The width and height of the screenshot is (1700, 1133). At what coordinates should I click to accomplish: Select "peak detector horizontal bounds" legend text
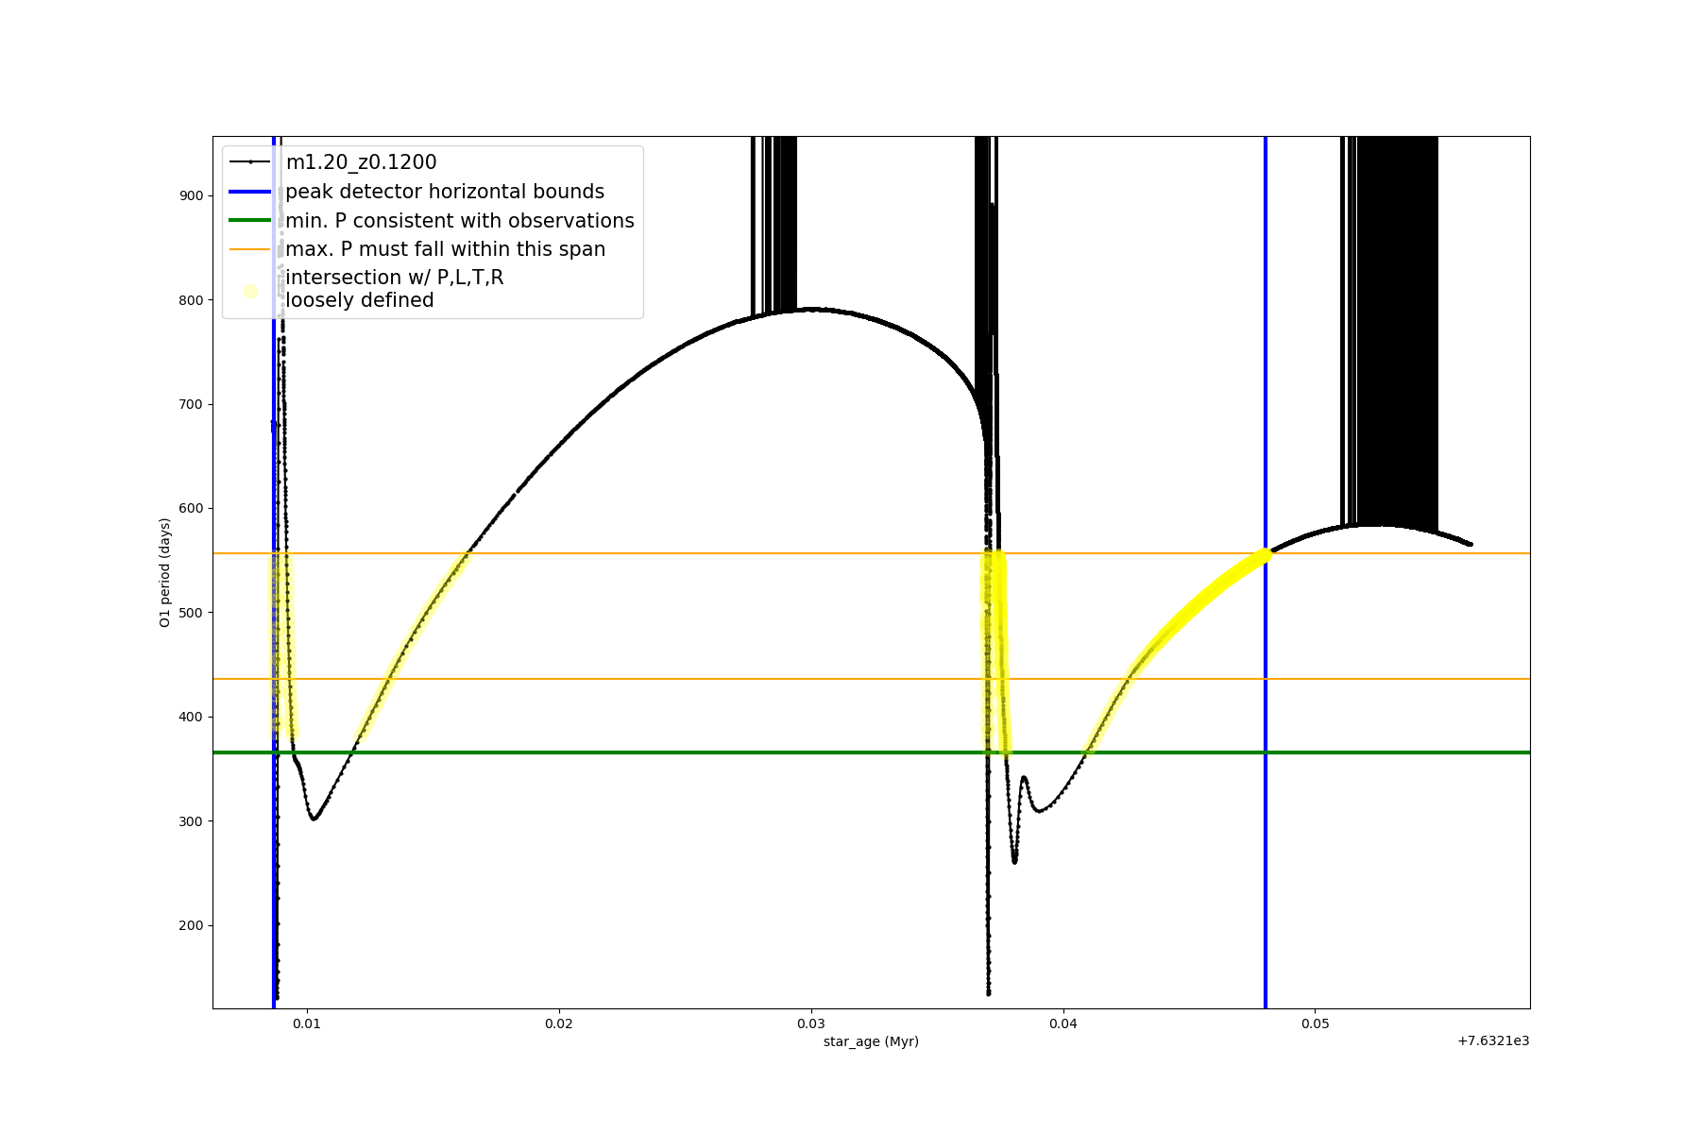pyautogui.click(x=445, y=192)
